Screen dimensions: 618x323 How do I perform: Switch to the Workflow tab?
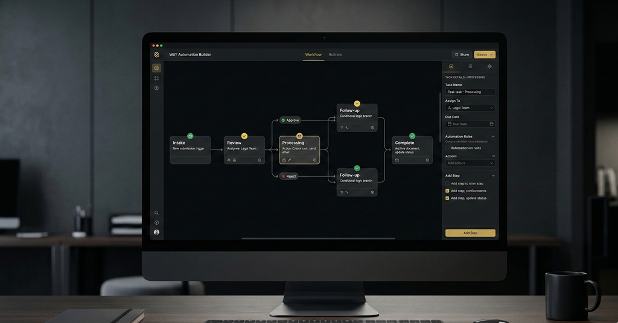313,55
